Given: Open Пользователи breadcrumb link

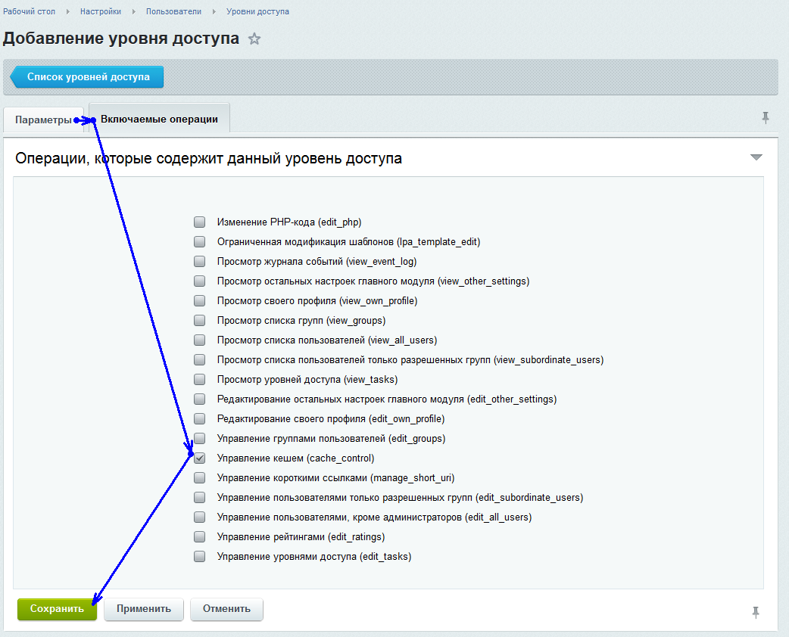Looking at the screenshot, I should click(x=173, y=11).
